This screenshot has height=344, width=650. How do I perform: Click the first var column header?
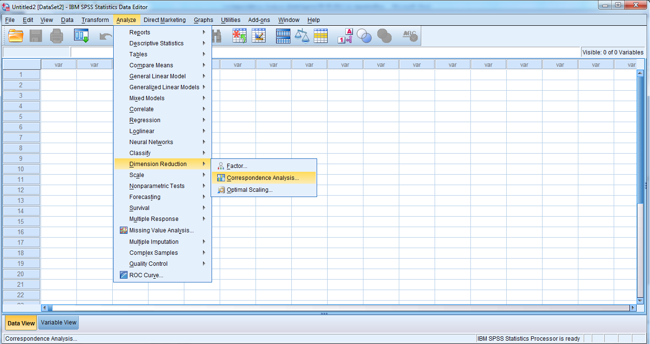click(x=59, y=64)
